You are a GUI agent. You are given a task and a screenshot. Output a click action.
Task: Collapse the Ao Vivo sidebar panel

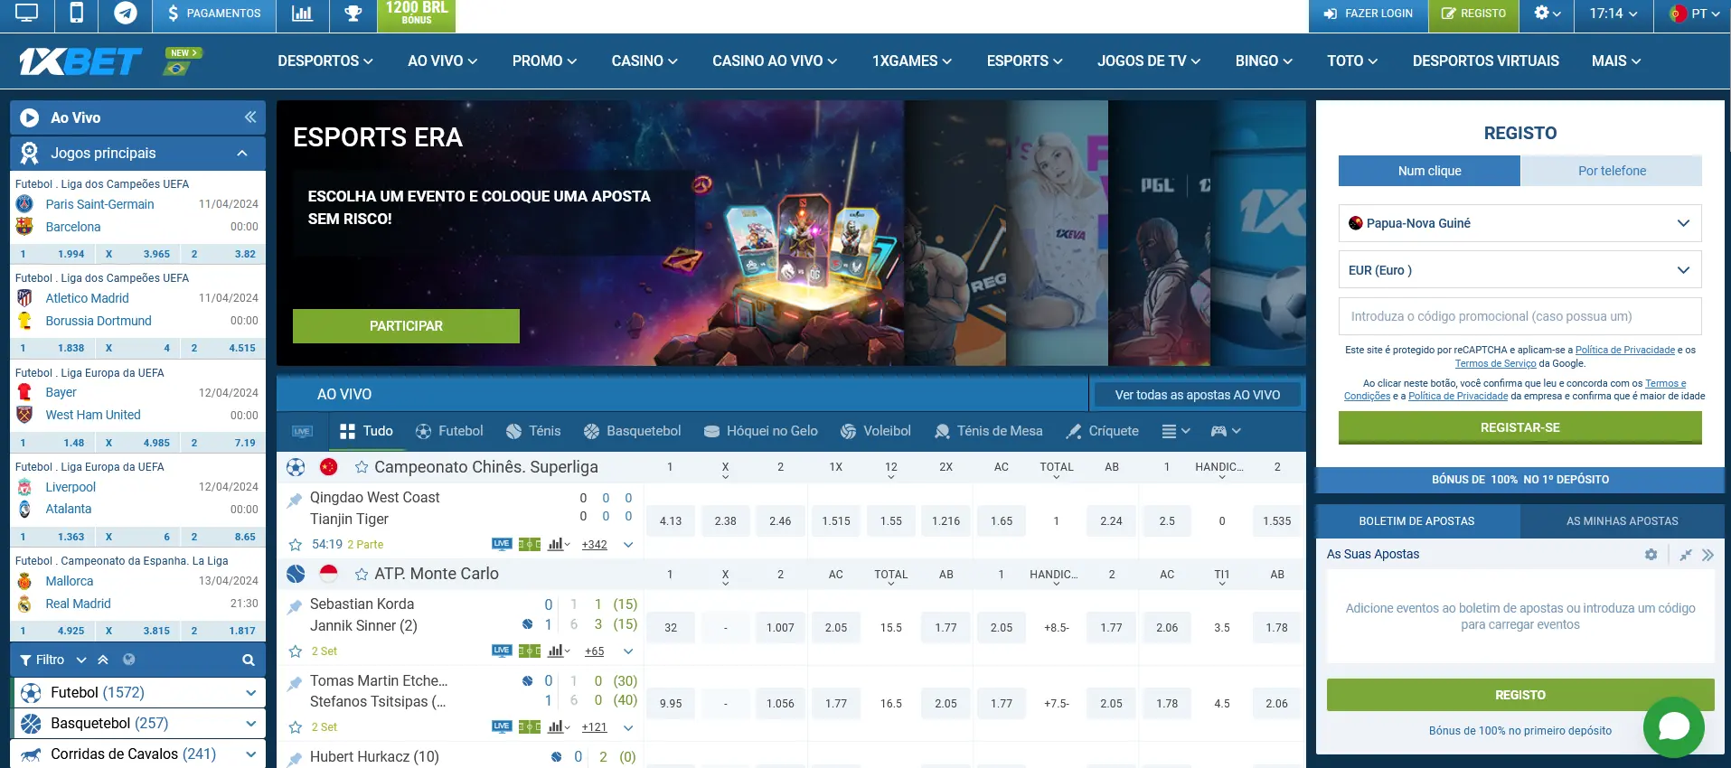250,117
